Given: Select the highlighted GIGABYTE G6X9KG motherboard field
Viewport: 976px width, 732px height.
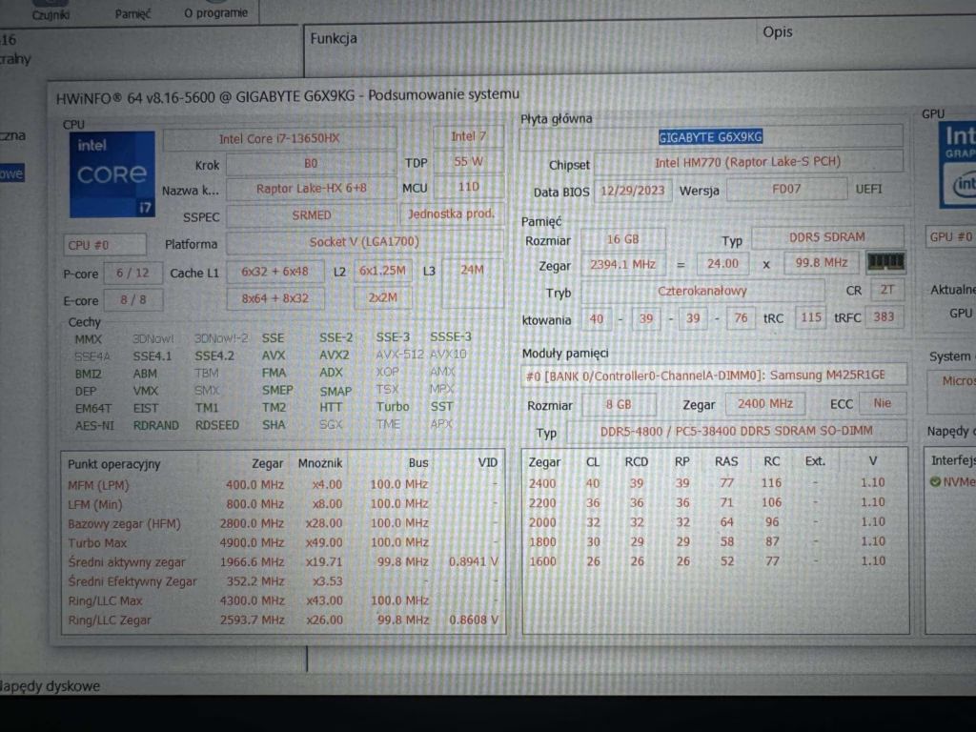Looking at the screenshot, I should (710, 137).
